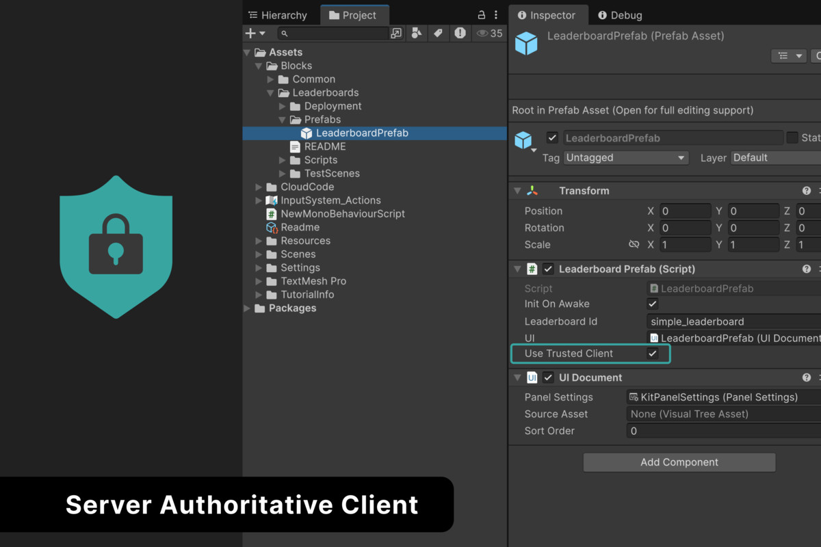Open search in new window icon

coord(396,33)
